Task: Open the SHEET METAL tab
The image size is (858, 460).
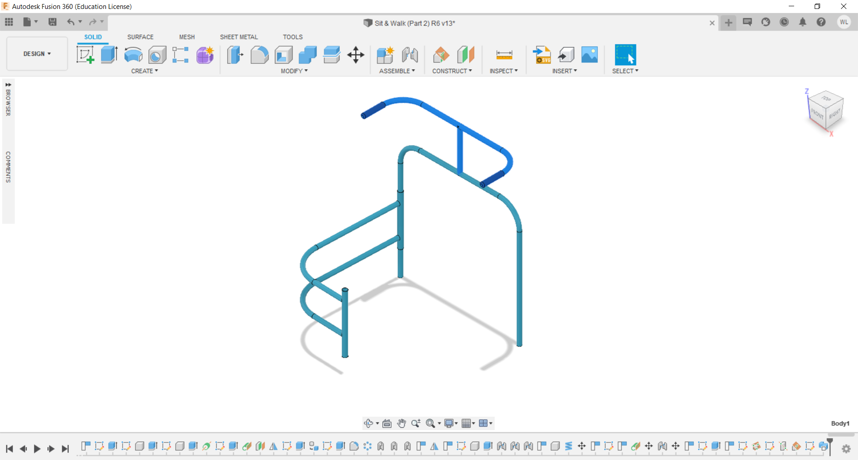Action: pos(239,37)
